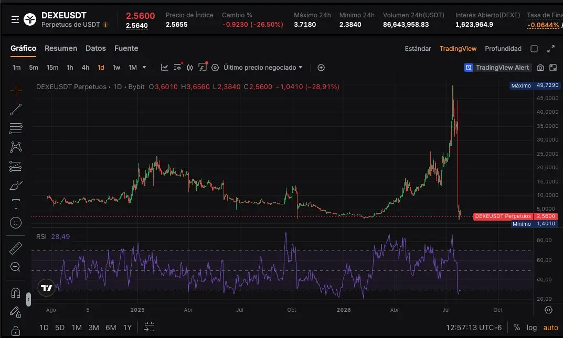
Task: Set date range to 5D
Action: [x=60, y=328]
